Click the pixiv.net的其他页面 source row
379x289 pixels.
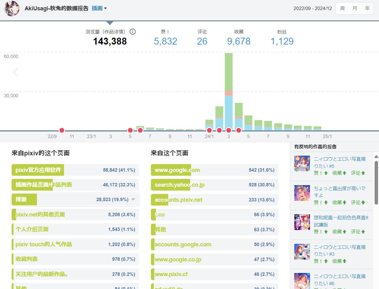click(x=75, y=215)
